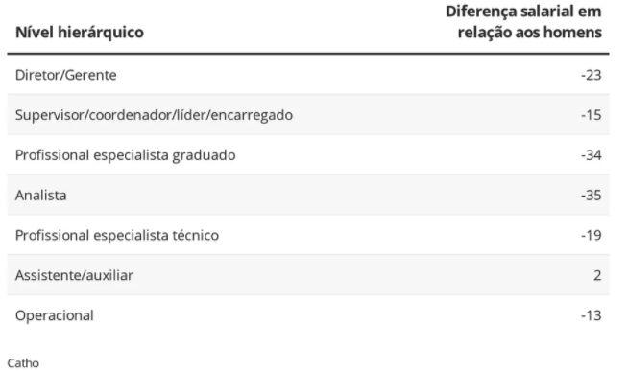Click the word hierárquico in header

(101, 33)
